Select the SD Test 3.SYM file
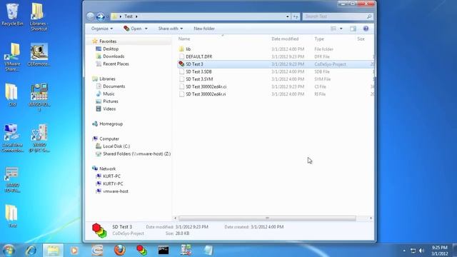457x257 pixels. point(199,79)
